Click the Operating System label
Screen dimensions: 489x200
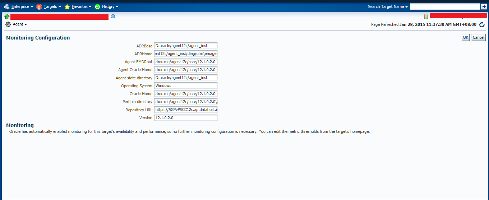[137, 86]
